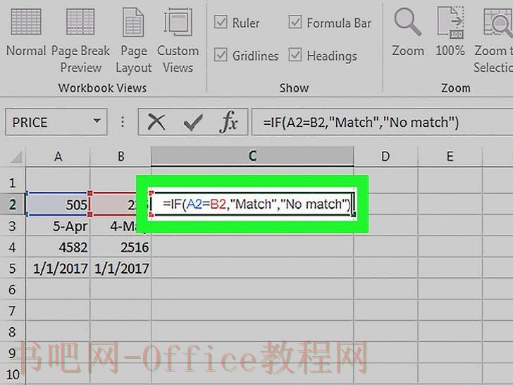Select row 10 header

tap(13, 374)
